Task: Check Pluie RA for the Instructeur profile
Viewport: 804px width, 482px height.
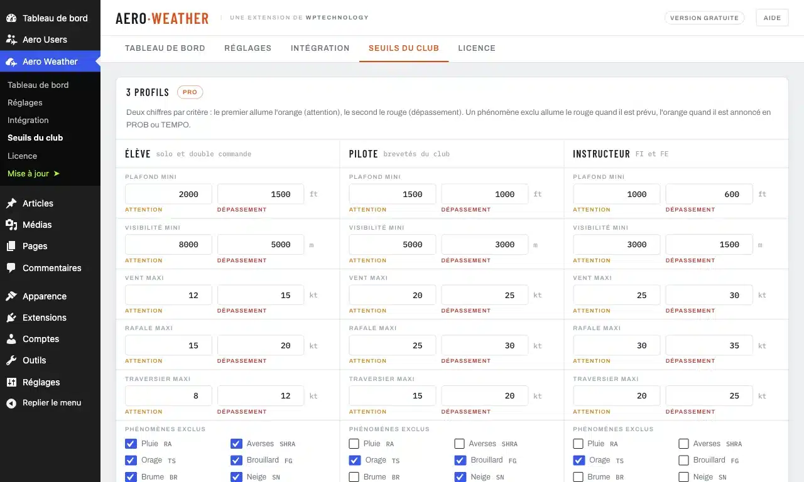Action: coord(579,444)
